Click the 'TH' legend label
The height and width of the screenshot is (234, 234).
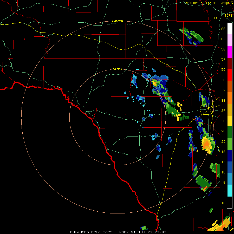(223, 203)
